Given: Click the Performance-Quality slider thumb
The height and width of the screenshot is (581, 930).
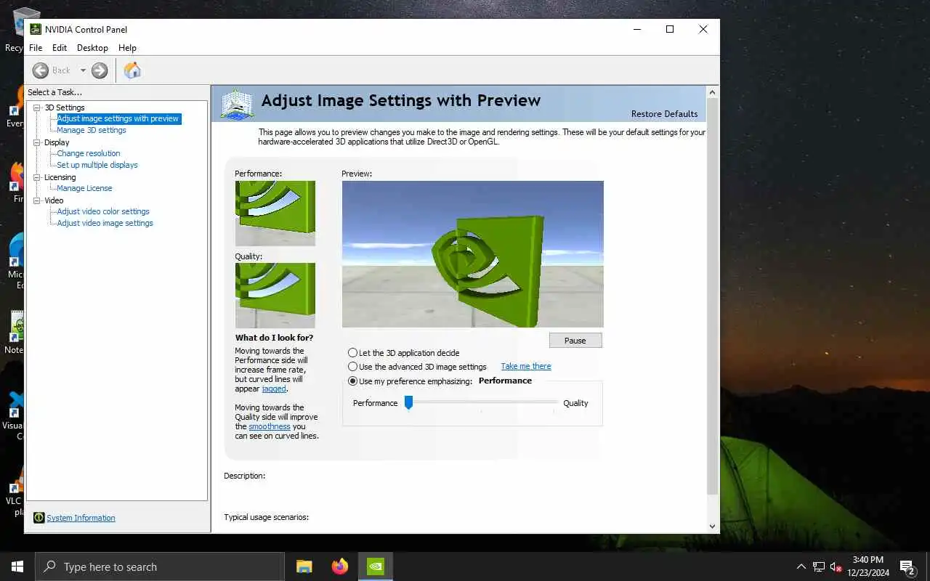Looking at the screenshot, I should coord(408,402).
